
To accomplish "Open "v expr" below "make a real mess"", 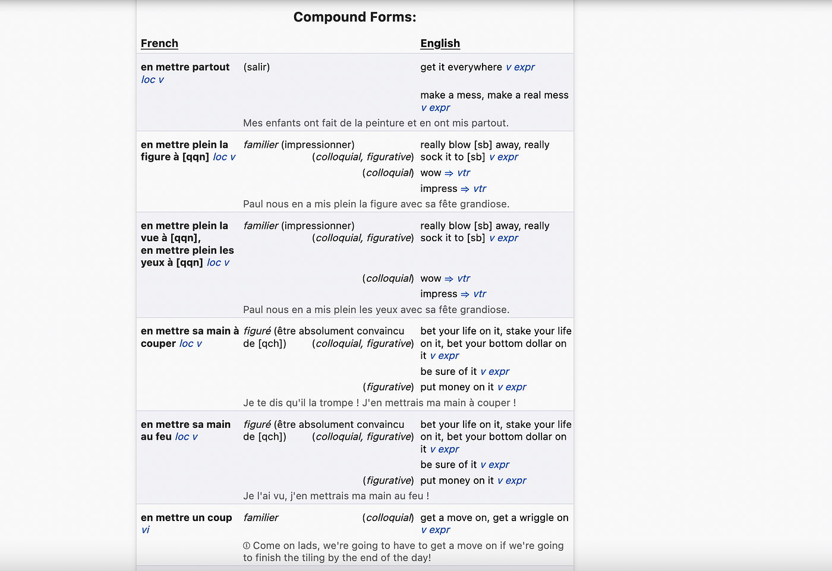I will point(436,108).
